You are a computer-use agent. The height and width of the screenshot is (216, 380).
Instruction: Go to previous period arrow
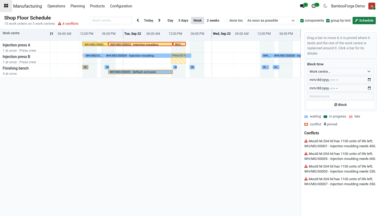(138, 20)
